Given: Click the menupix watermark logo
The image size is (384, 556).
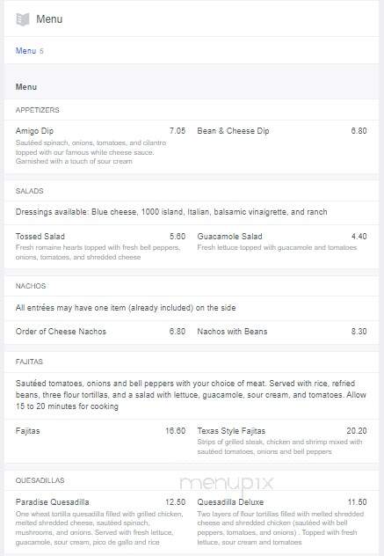Looking at the screenshot, I should 227,484.
